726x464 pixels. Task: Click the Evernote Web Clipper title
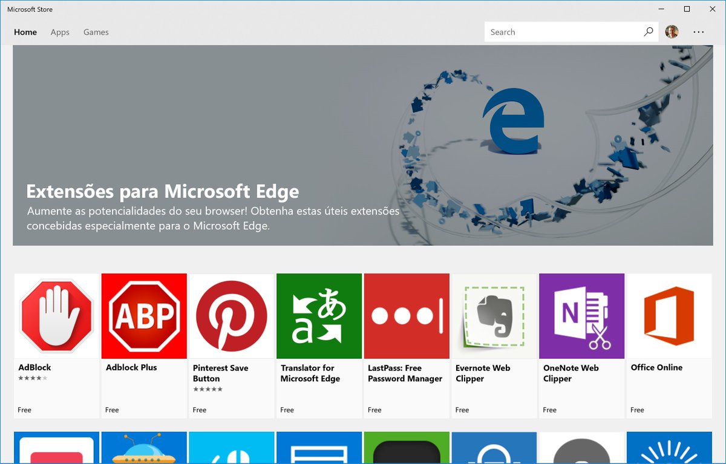coord(483,373)
